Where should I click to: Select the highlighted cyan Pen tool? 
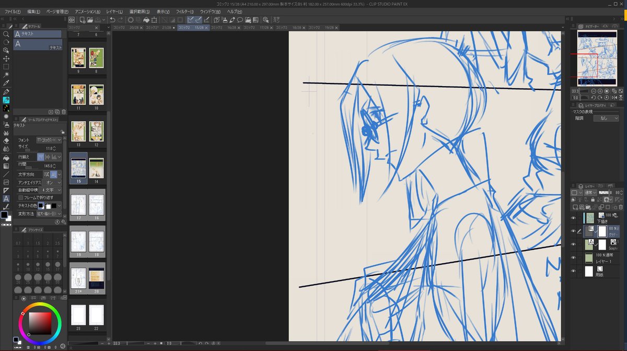tap(6, 100)
